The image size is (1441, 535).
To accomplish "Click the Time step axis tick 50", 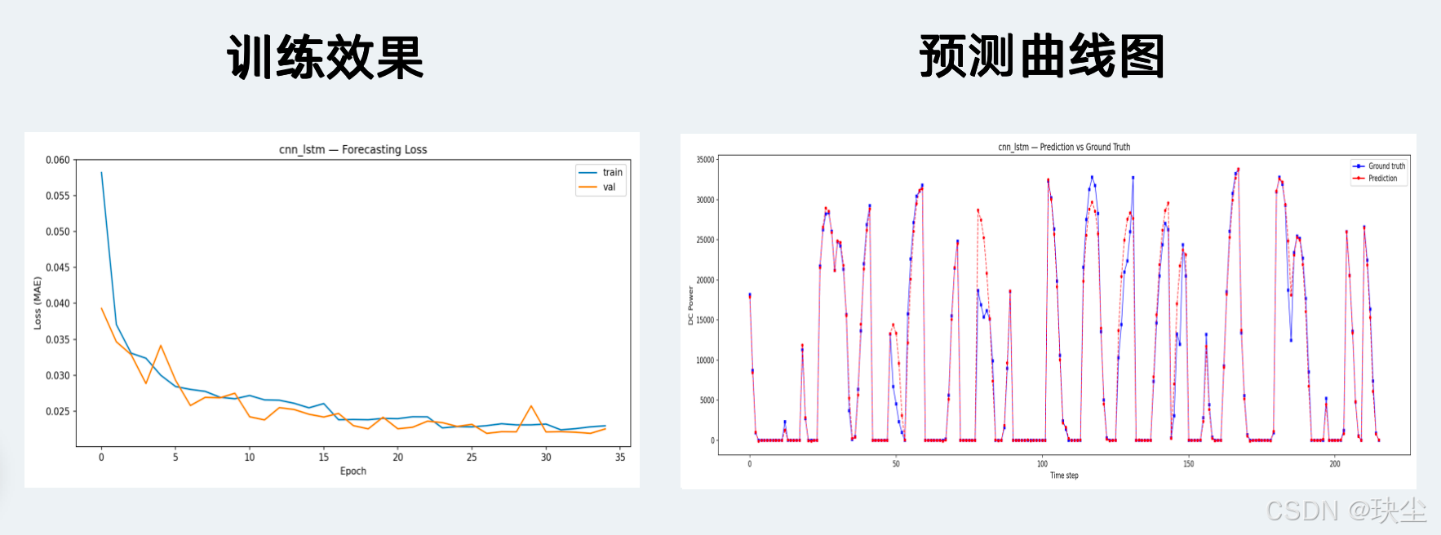I will pos(896,464).
